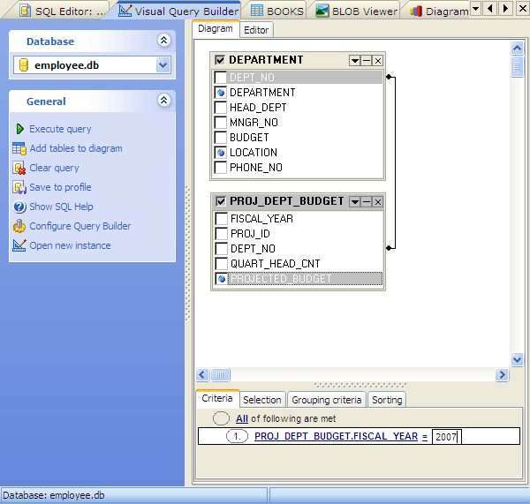Click the Execute query green arrow icon
The width and height of the screenshot is (530, 504).
[20, 129]
